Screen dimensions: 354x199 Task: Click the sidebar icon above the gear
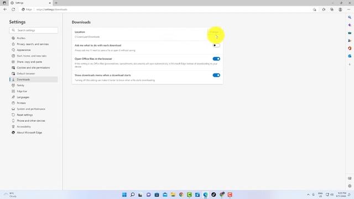350,178
